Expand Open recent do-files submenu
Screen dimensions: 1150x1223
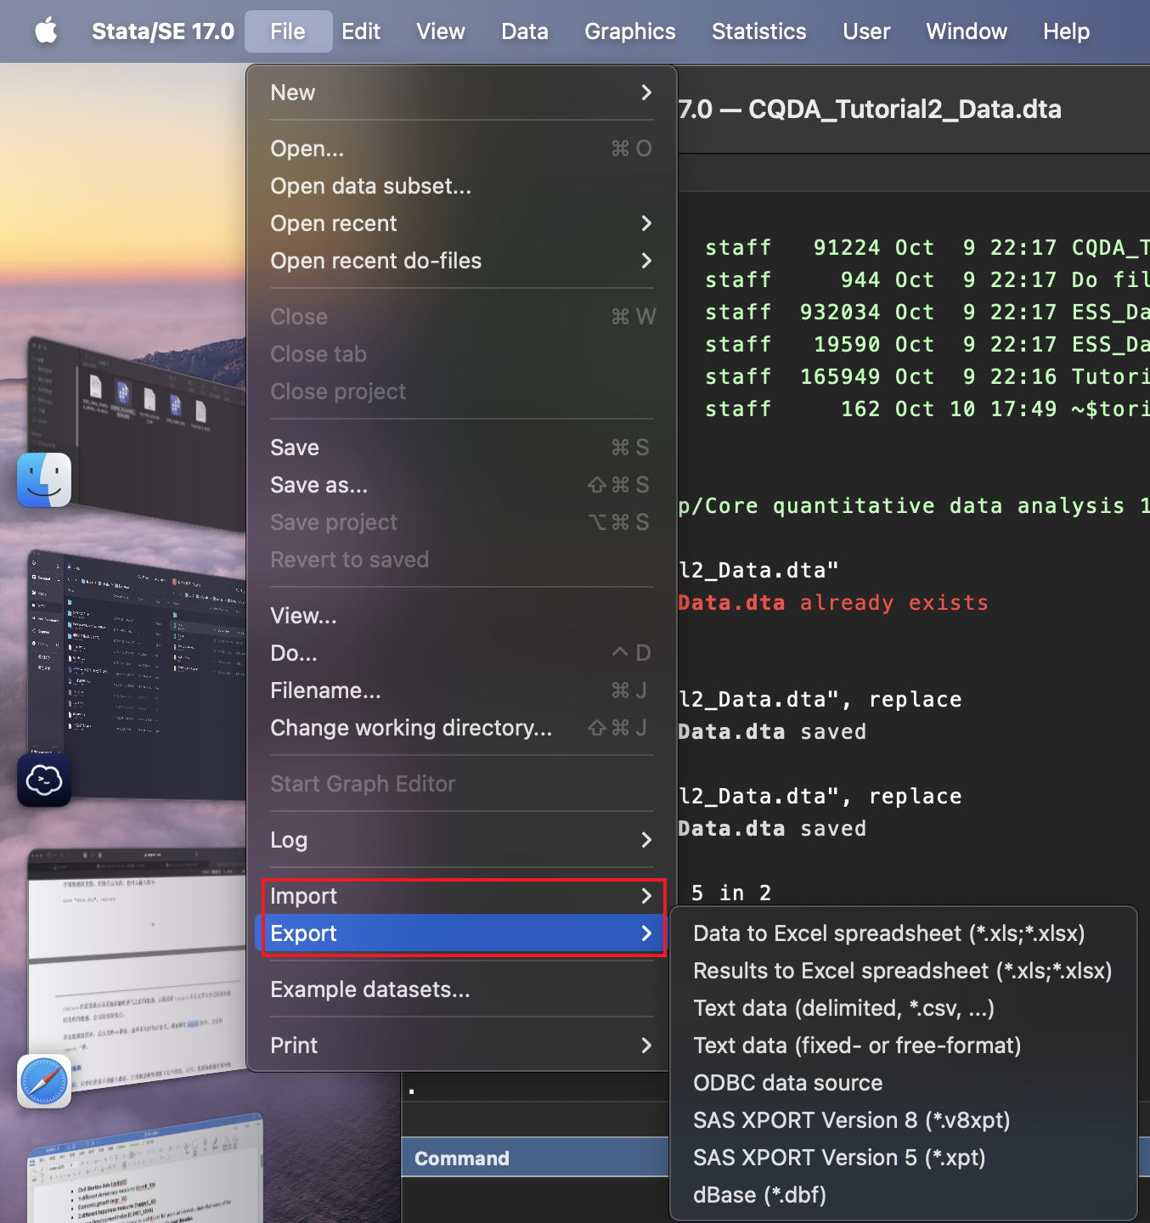(x=461, y=261)
